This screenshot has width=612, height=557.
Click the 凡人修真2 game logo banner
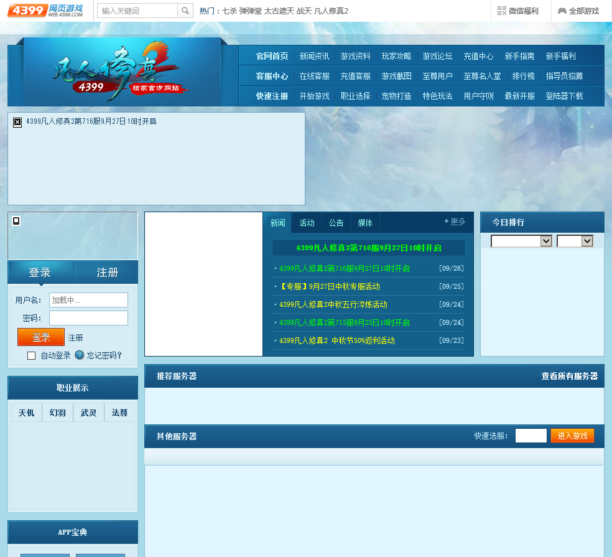point(123,71)
